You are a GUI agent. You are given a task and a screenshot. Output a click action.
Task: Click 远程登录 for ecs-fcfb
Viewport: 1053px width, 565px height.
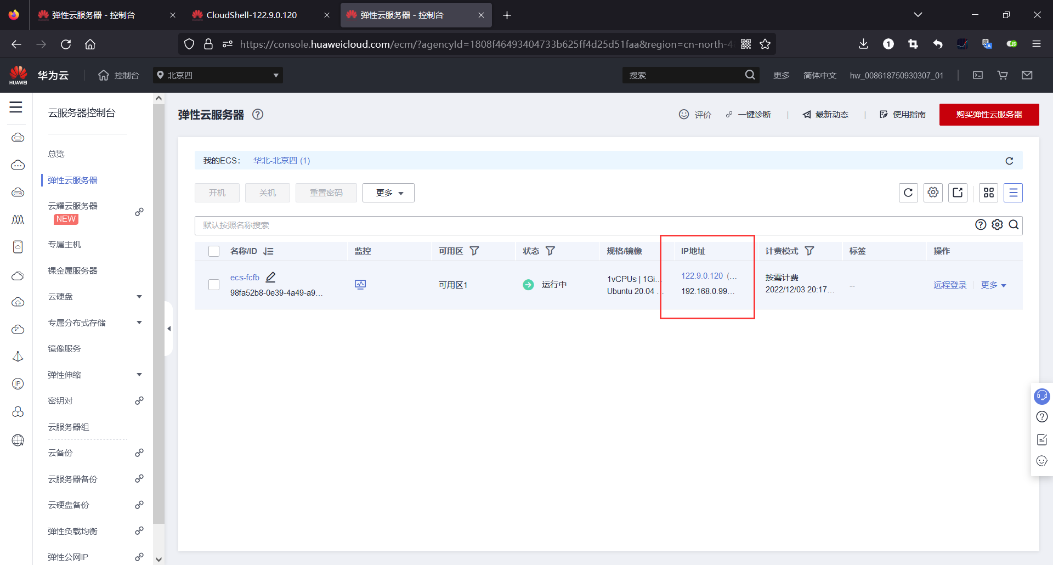point(950,285)
